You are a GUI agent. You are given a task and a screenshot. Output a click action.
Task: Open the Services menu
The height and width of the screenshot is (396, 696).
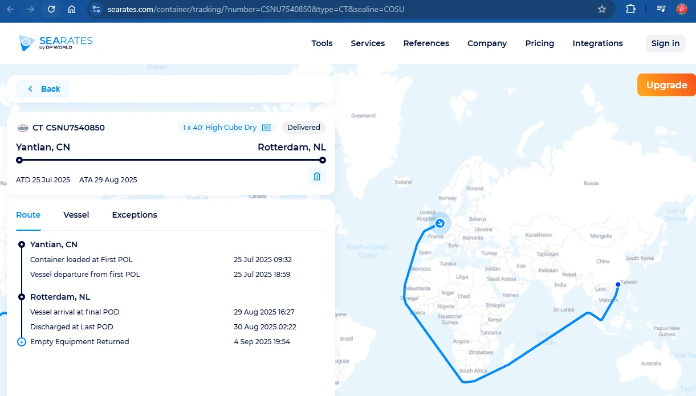(x=368, y=43)
